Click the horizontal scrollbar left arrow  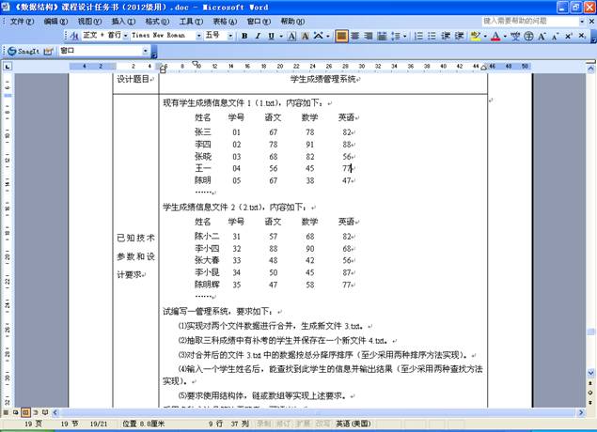tap(55, 412)
